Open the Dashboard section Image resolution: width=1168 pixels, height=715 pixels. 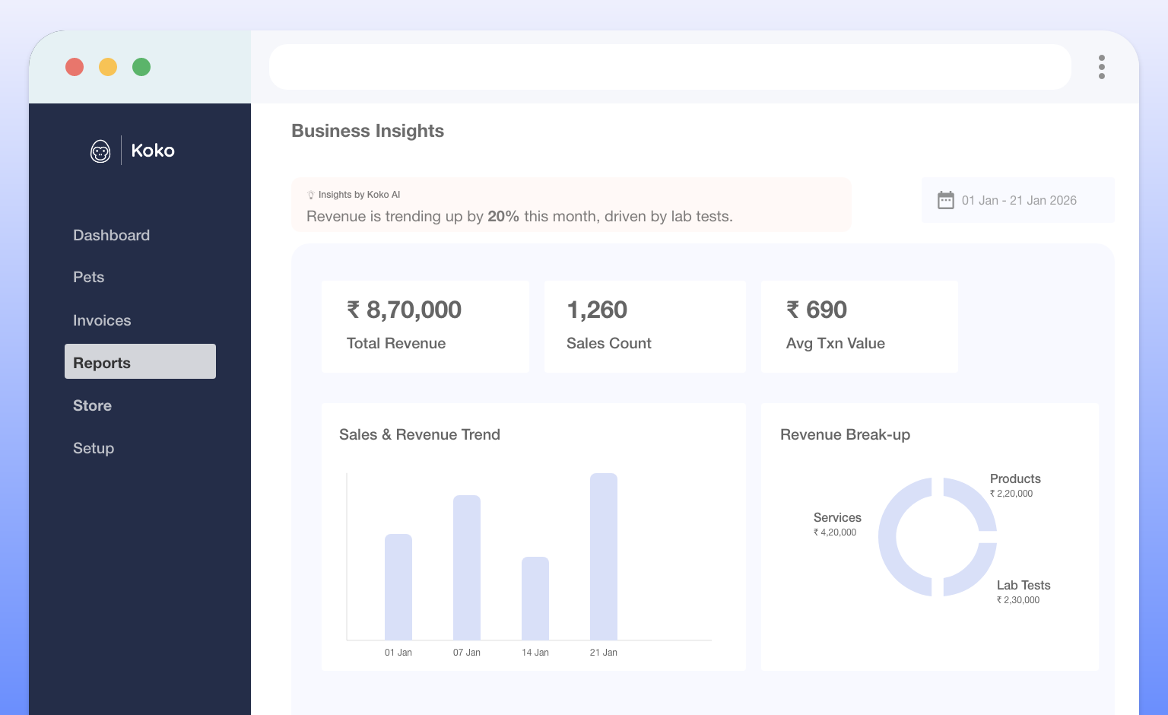tap(111, 236)
